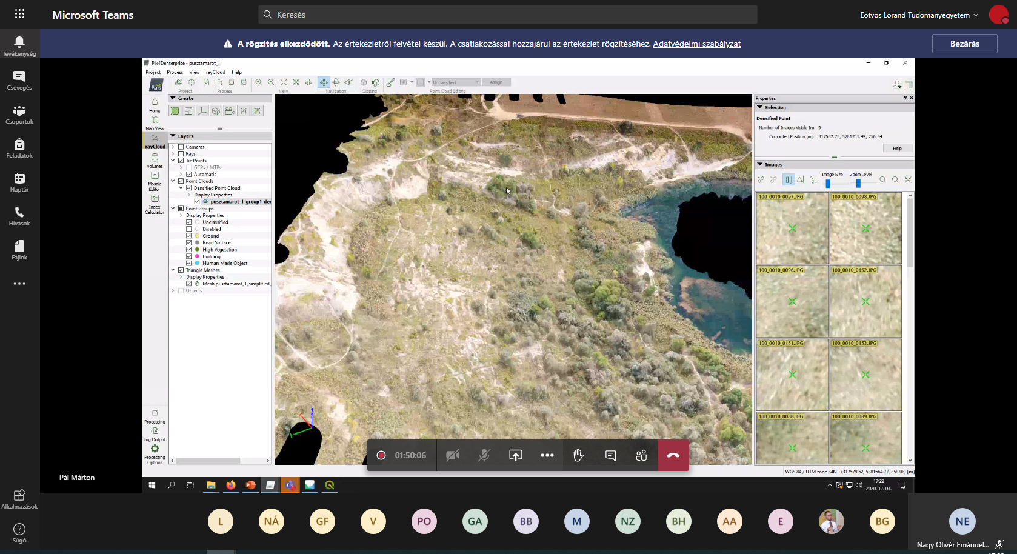Click View All fit icon in toolbar
The width and height of the screenshot is (1017, 554).
click(x=284, y=82)
